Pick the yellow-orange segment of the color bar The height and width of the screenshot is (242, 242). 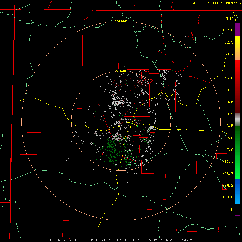click(237, 48)
